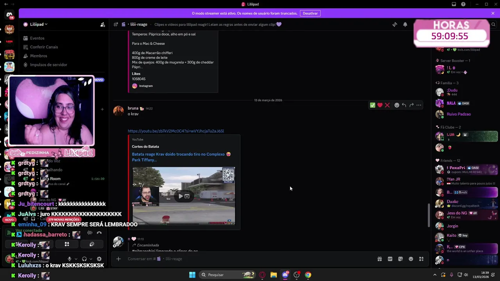Screen dimensions: 500x281
Task: Play the embedded YouTube video
Action: 180,196
